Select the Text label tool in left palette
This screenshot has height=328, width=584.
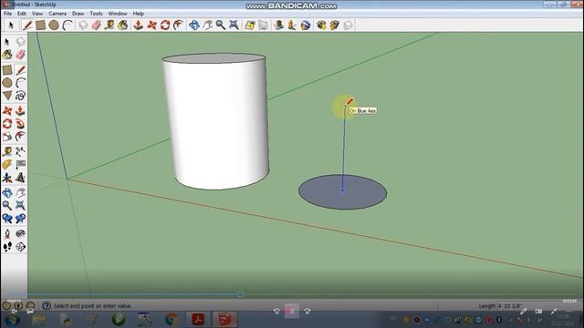[x=20, y=164]
